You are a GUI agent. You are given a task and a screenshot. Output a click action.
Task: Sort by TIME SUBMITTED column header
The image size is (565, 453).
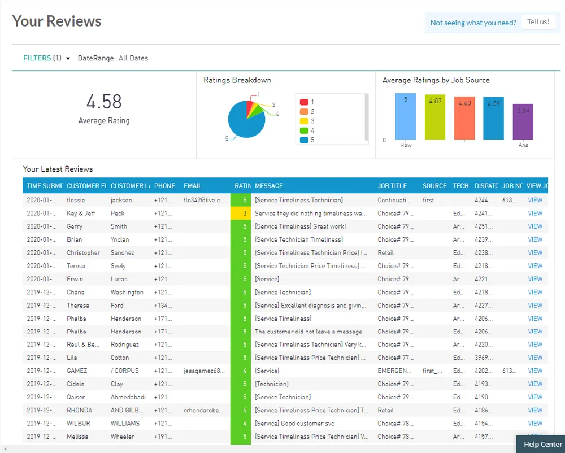pos(42,186)
